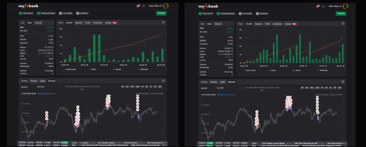Switch to Drawdown tab in left chart

point(98,23)
